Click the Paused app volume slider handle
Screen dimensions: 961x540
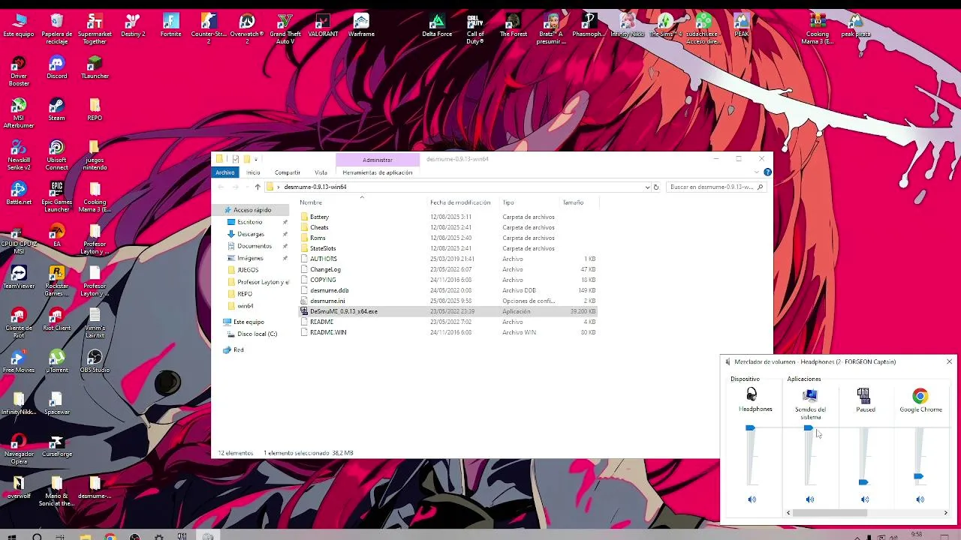(x=863, y=482)
